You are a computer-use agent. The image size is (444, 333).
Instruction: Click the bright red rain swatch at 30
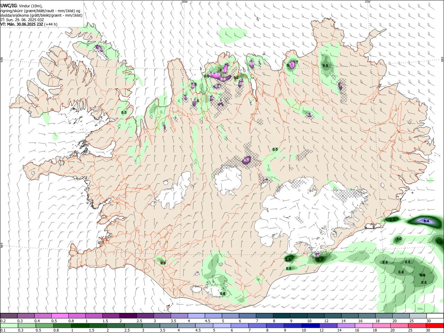(435, 325)
